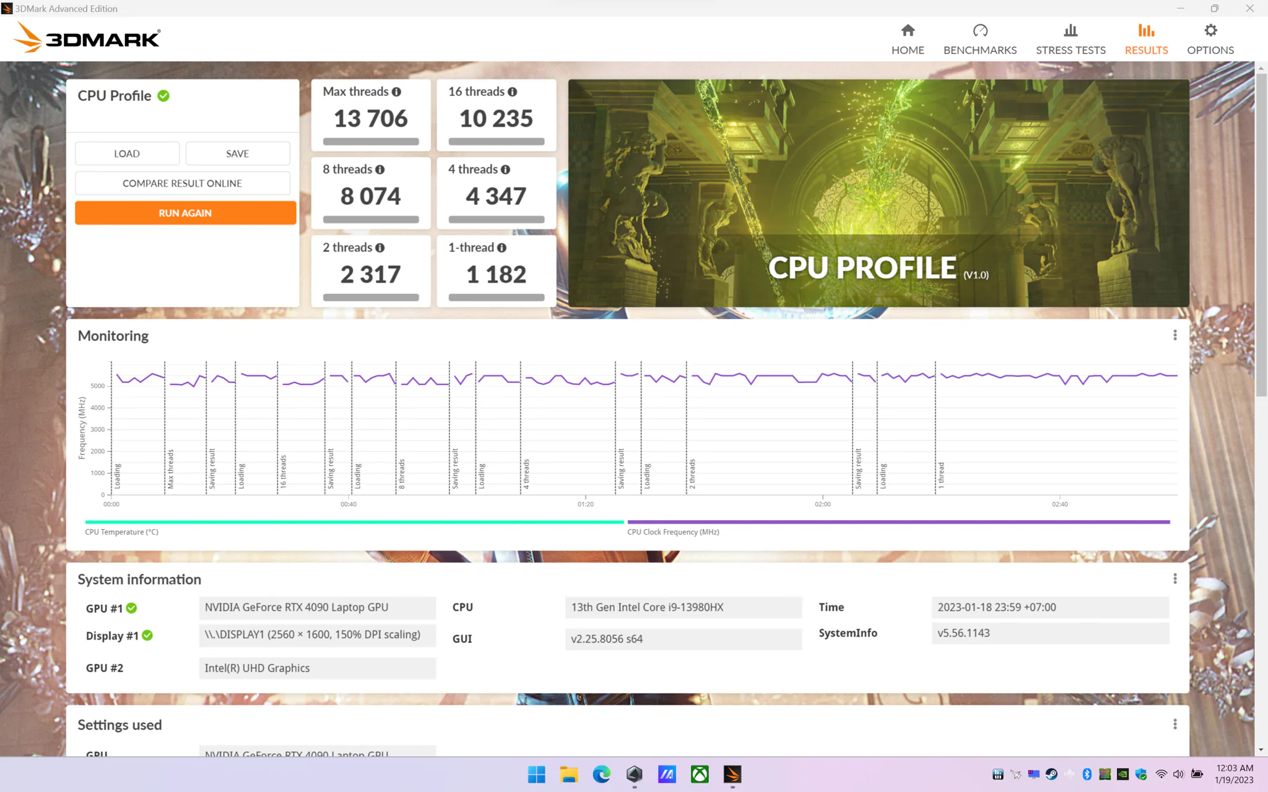Toggle the CPU Temperature legend bar
The image size is (1268, 792).
pyautogui.click(x=354, y=522)
